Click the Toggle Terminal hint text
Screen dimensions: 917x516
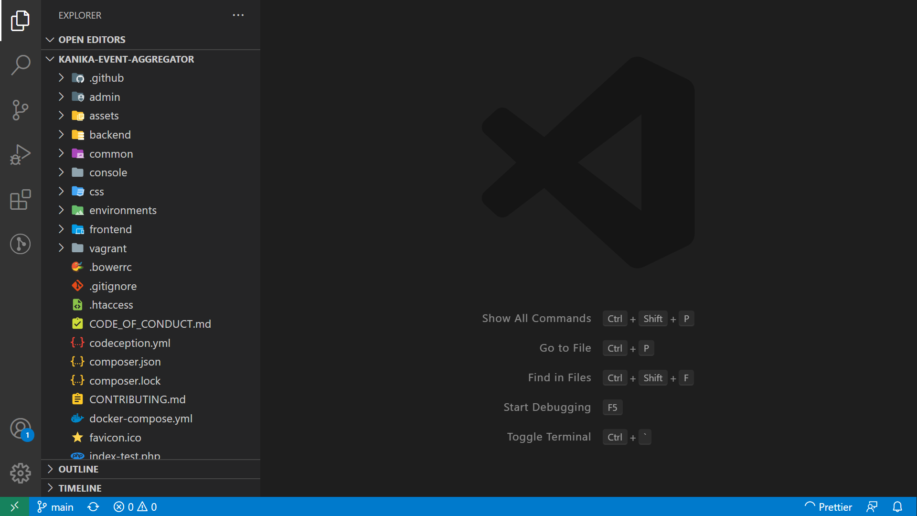[549, 437]
